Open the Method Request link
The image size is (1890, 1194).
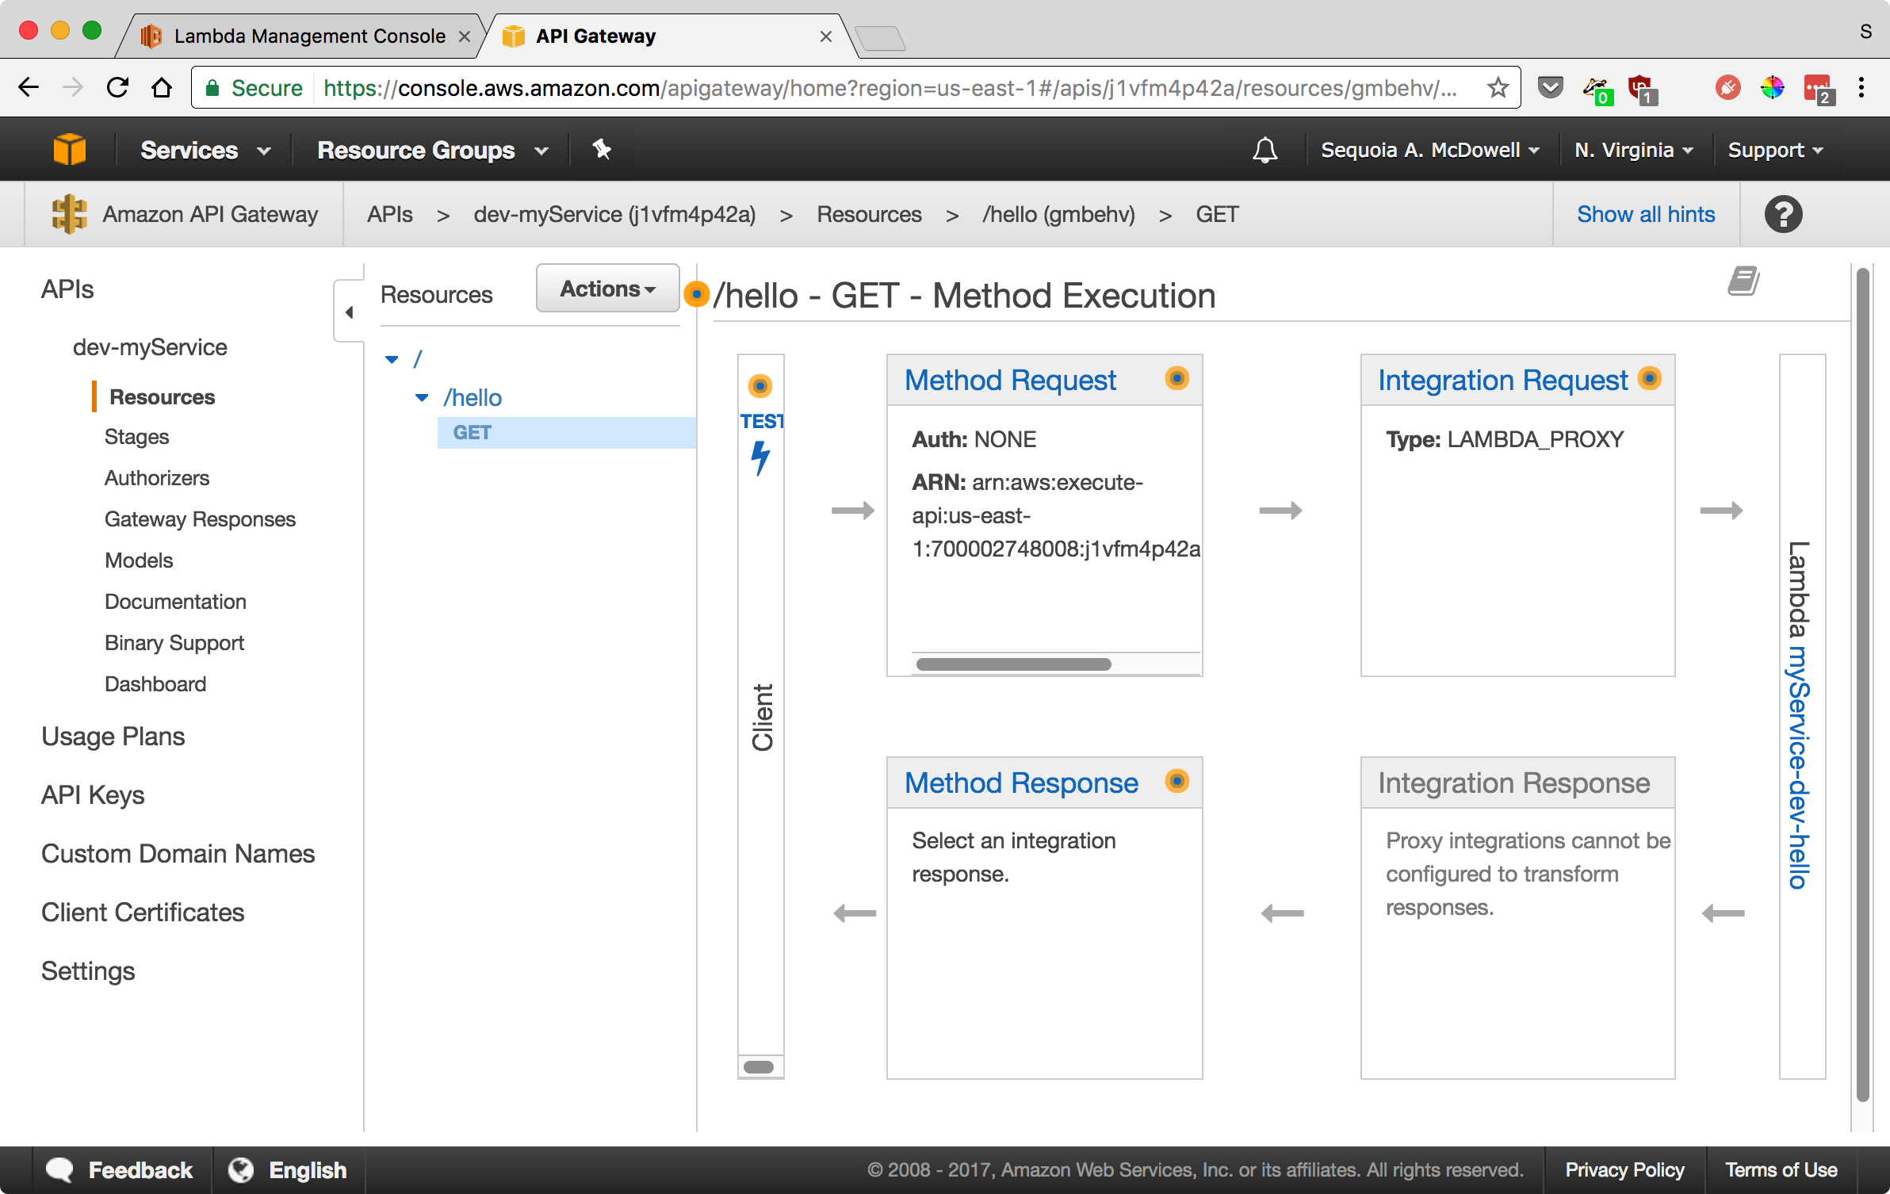click(1010, 380)
